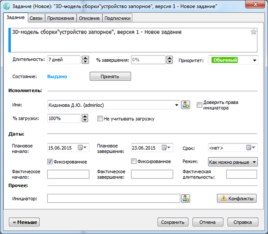Open calendar for Плановое начало date
This screenshot has width=268, height=234.
(82, 147)
